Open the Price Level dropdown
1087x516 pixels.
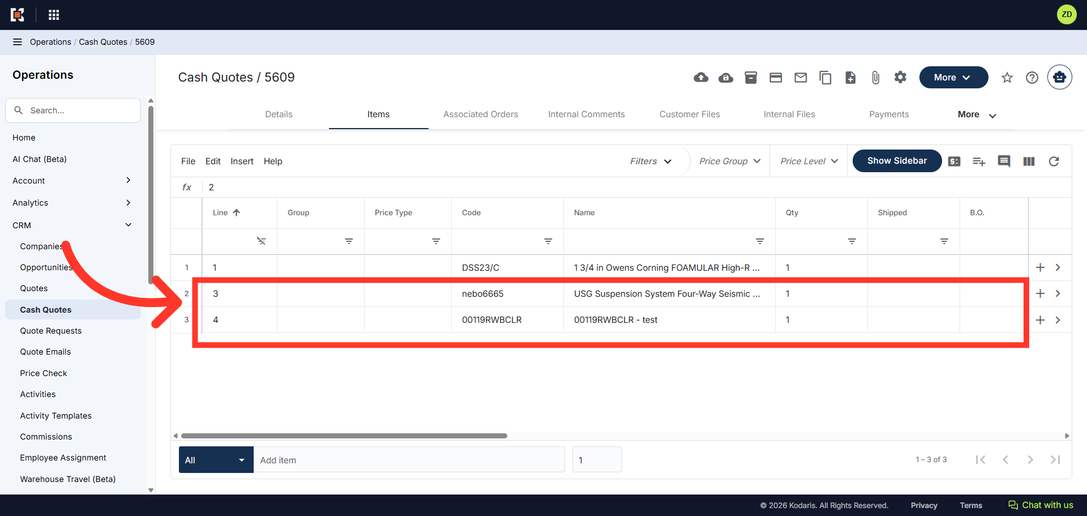(x=809, y=161)
